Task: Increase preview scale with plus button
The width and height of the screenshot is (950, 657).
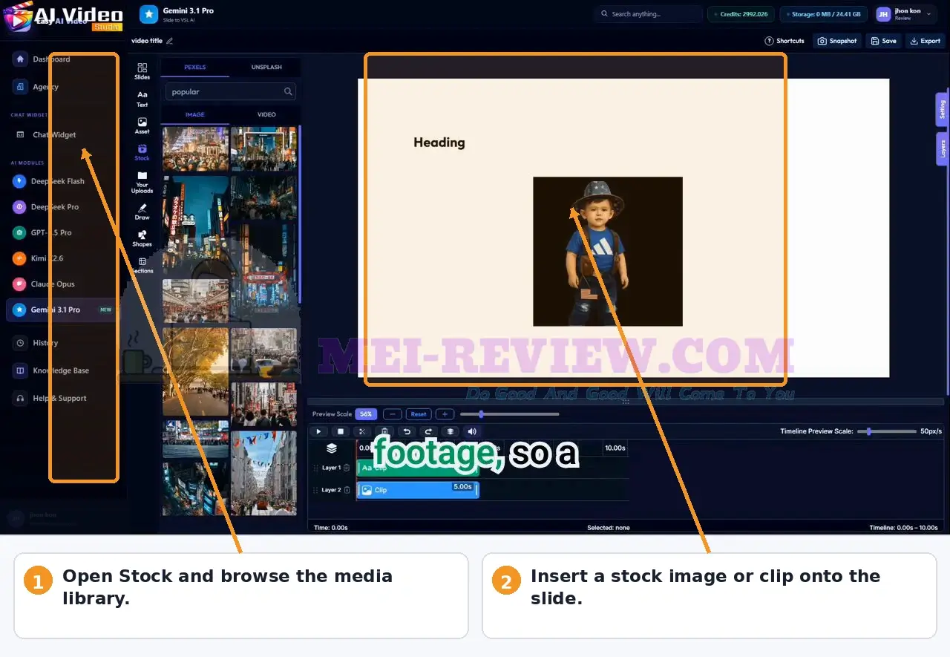Action: [x=445, y=414]
